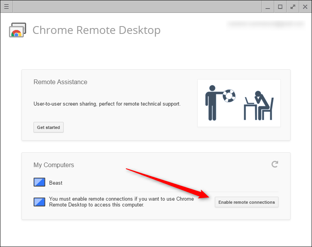Click the user-to-user screen sharing description
Image resolution: width=312 pixels, height=247 pixels.
tap(107, 104)
